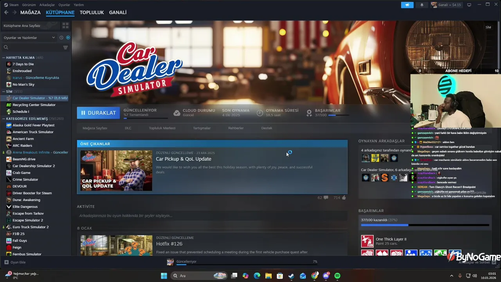Viewport: 501px width, 282px height.
Task: Open the GANALİ profile tab
Action: 118,13
